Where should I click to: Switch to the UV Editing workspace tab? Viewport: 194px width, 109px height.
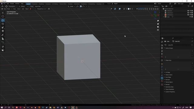tap(55, 4)
